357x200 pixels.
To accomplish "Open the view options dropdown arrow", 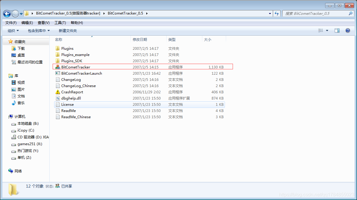I will (x=327, y=31).
